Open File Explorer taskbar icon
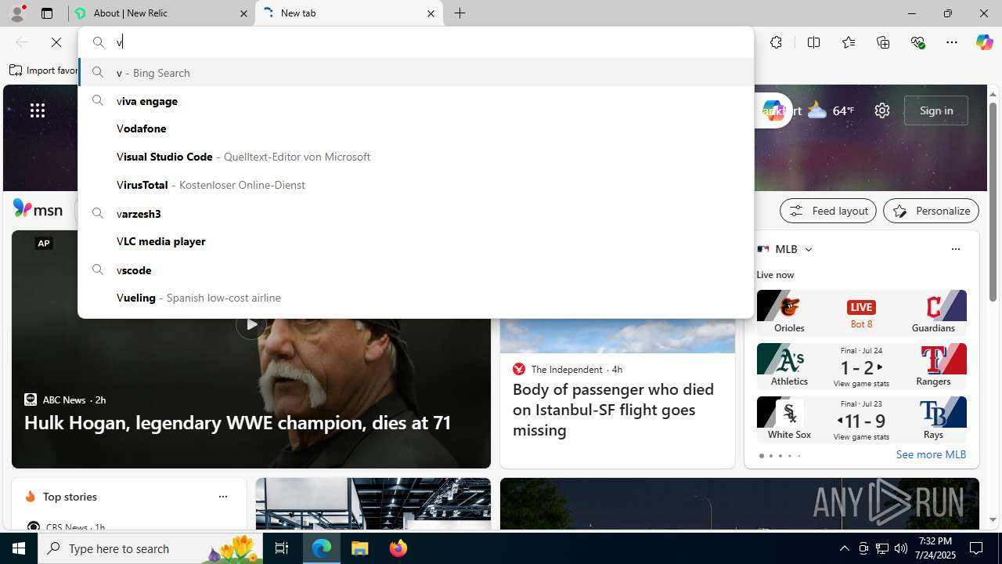The width and height of the screenshot is (1002, 564). point(360,548)
